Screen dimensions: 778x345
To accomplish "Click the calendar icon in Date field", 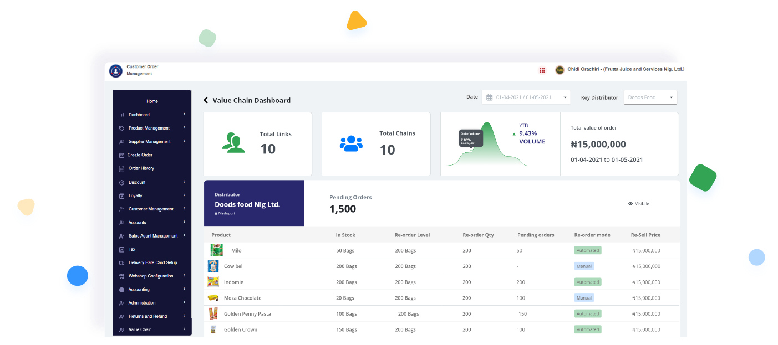I will [x=490, y=97].
